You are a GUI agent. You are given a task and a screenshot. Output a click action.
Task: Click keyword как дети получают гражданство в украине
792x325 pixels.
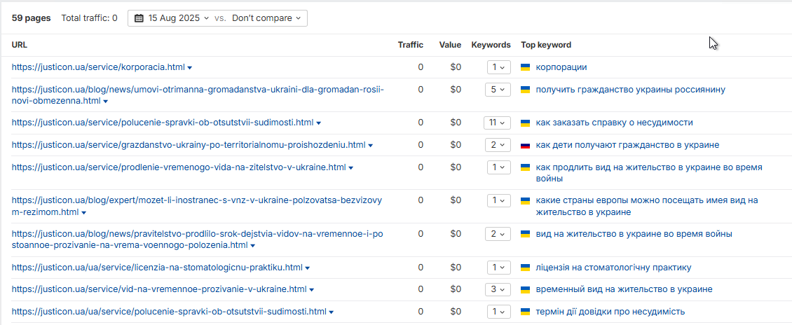pyautogui.click(x=627, y=145)
